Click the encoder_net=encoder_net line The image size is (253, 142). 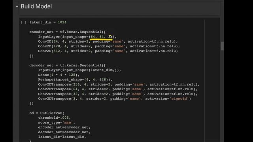point(64,127)
